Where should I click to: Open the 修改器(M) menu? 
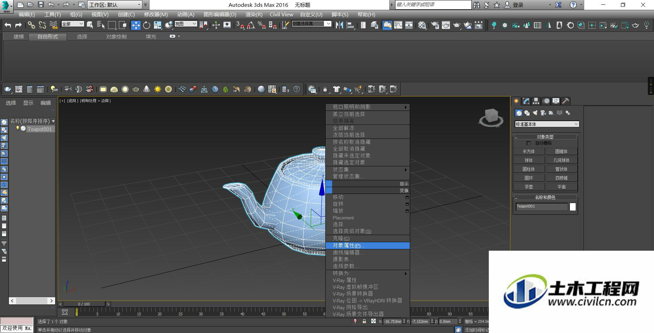click(156, 15)
